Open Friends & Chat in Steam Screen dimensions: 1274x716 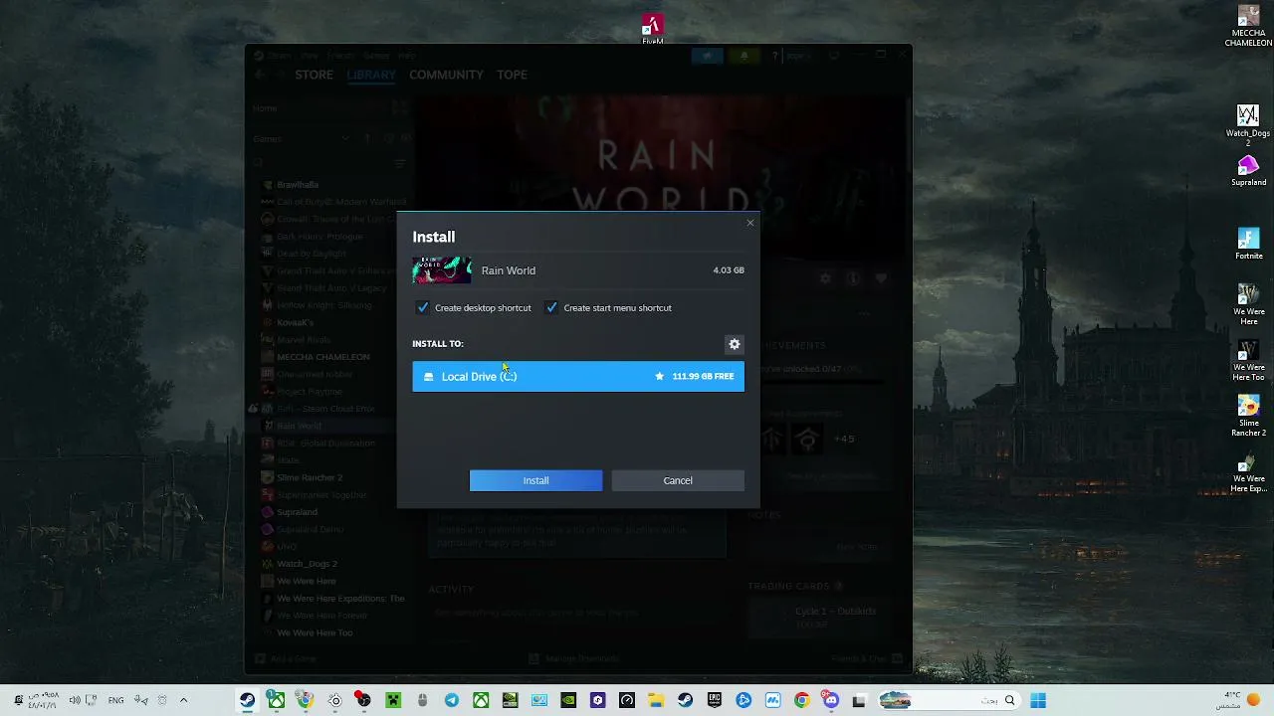(866, 658)
